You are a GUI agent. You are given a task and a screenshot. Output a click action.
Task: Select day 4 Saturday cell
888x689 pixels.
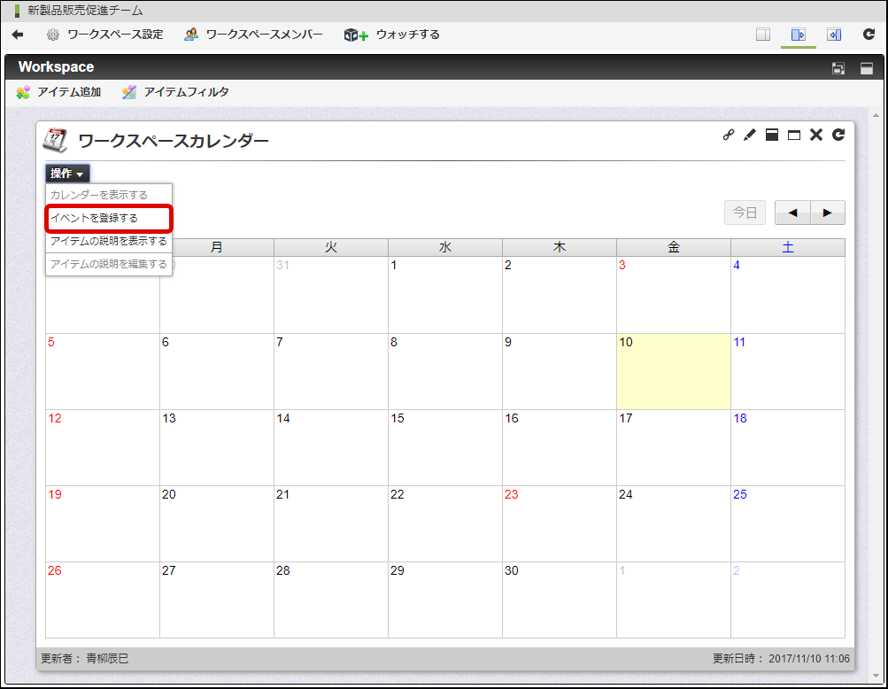[788, 295]
